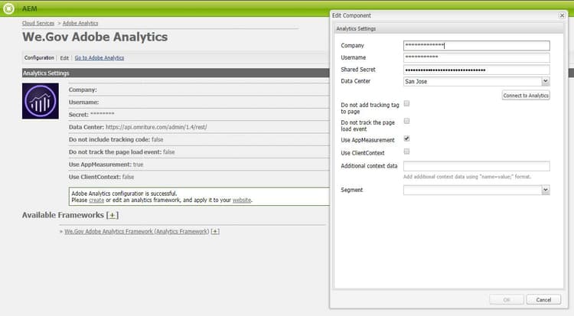Click the website link in success message

242,200
